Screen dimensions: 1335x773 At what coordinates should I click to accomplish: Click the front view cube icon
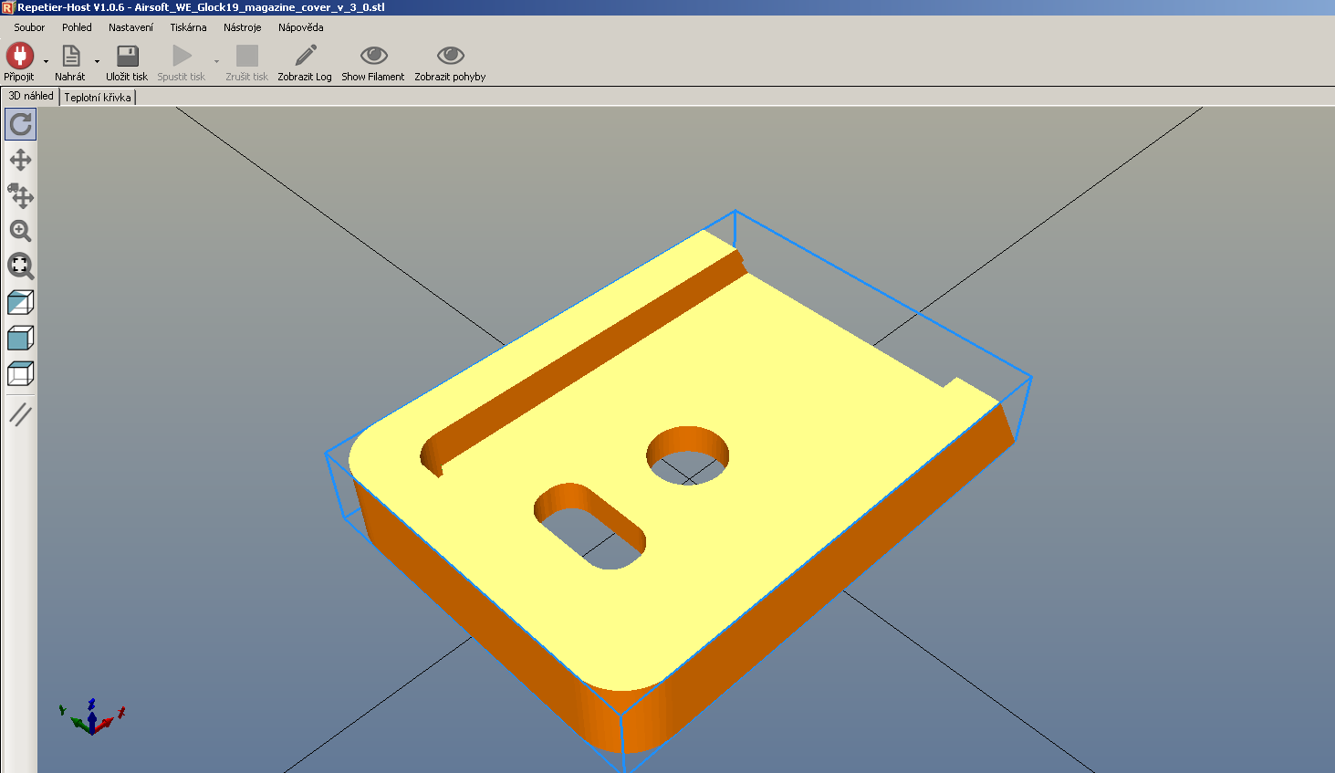tap(20, 338)
